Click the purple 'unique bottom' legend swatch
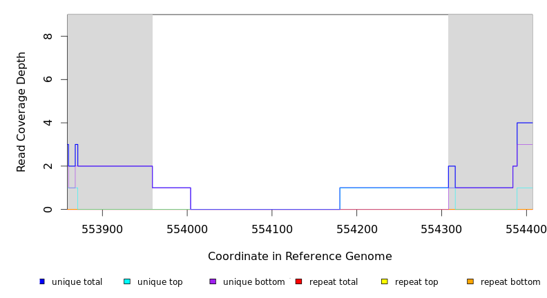The width and height of the screenshot is (547, 298). pos(213,281)
